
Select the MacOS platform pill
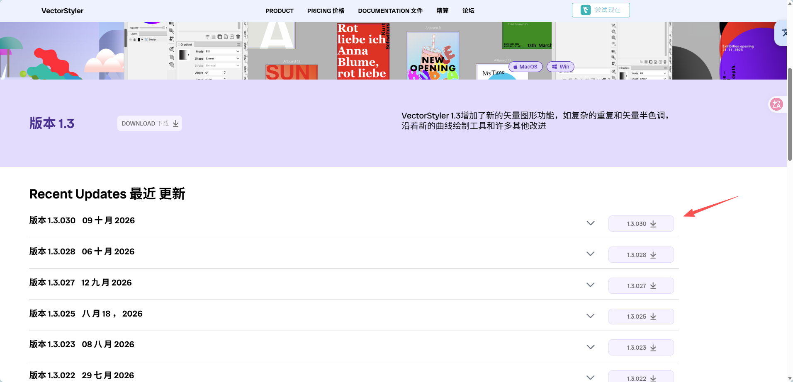point(525,67)
